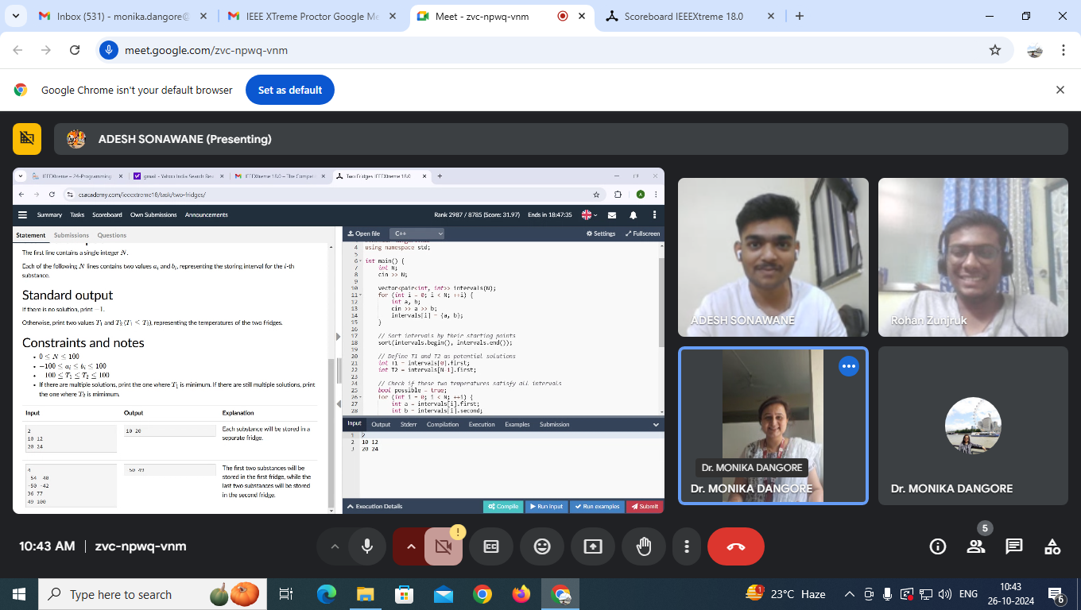Screen dimensions: 1081x610
Task: Toggle closed captions in Meet
Action: tap(491, 546)
